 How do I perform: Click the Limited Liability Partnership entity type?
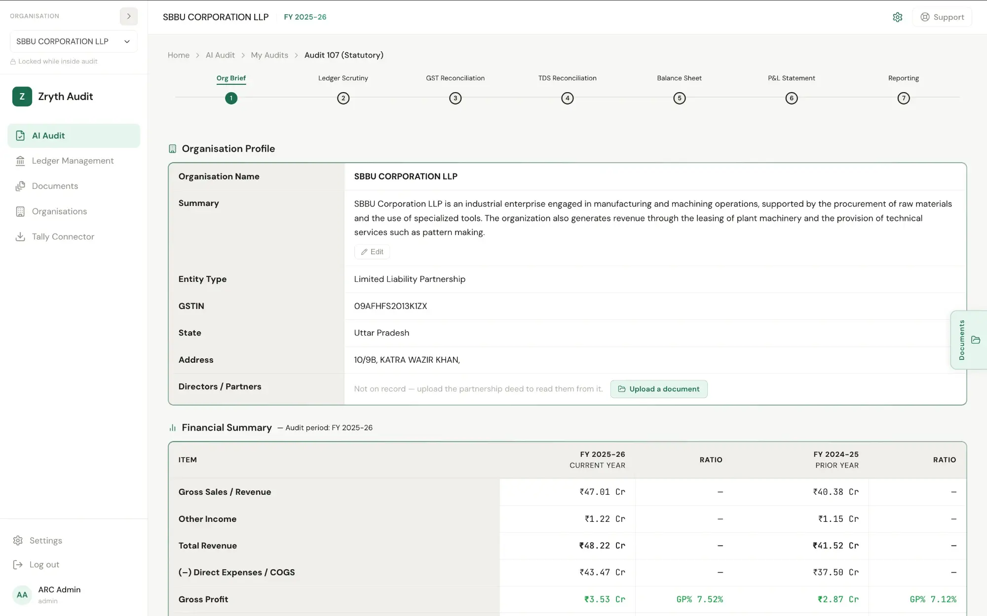coord(410,279)
